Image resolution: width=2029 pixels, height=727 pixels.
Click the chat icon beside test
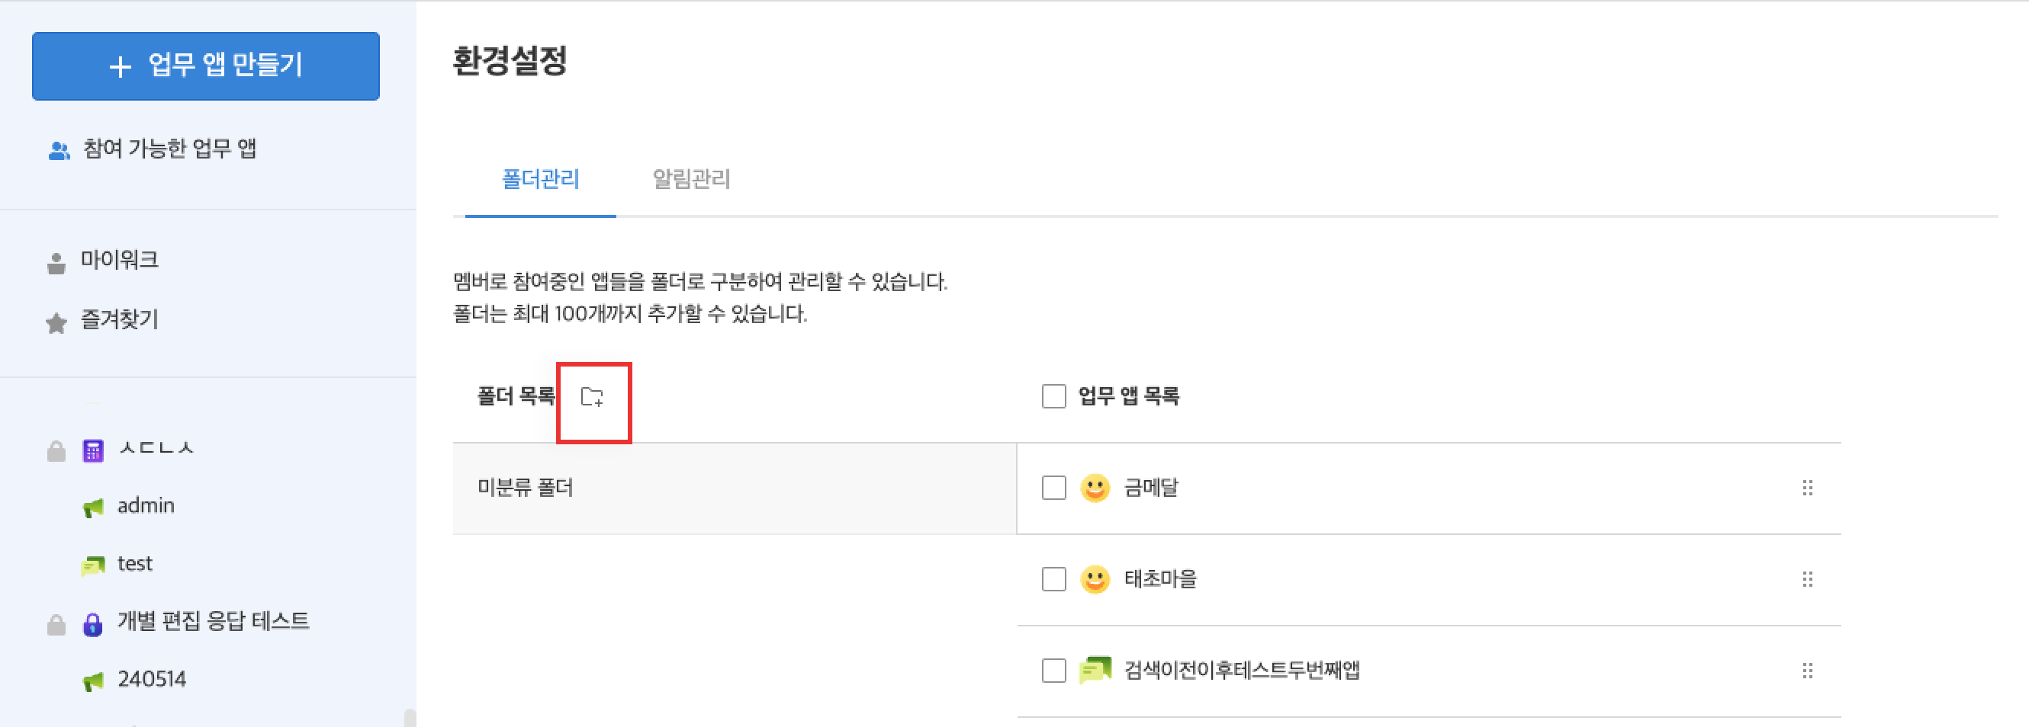pyautogui.click(x=93, y=565)
